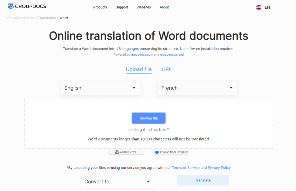Open the Websites menu

pyautogui.click(x=144, y=7)
